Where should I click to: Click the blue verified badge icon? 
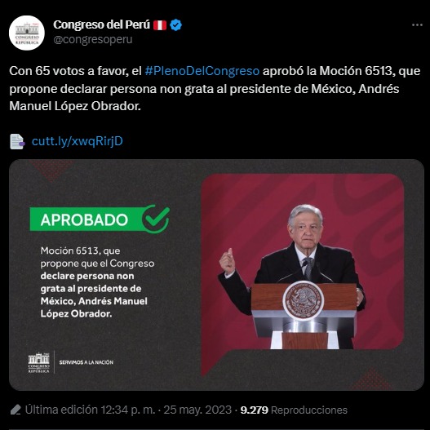(175, 25)
